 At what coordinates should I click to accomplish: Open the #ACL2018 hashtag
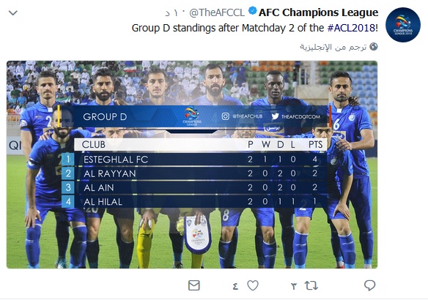click(352, 28)
